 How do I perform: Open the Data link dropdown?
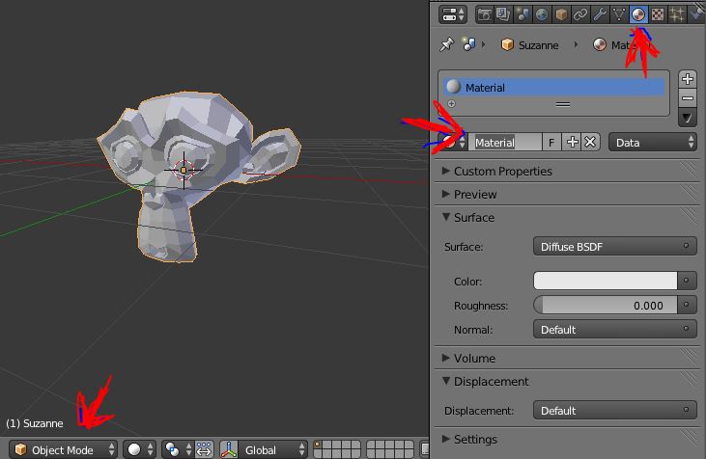point(653,143)
